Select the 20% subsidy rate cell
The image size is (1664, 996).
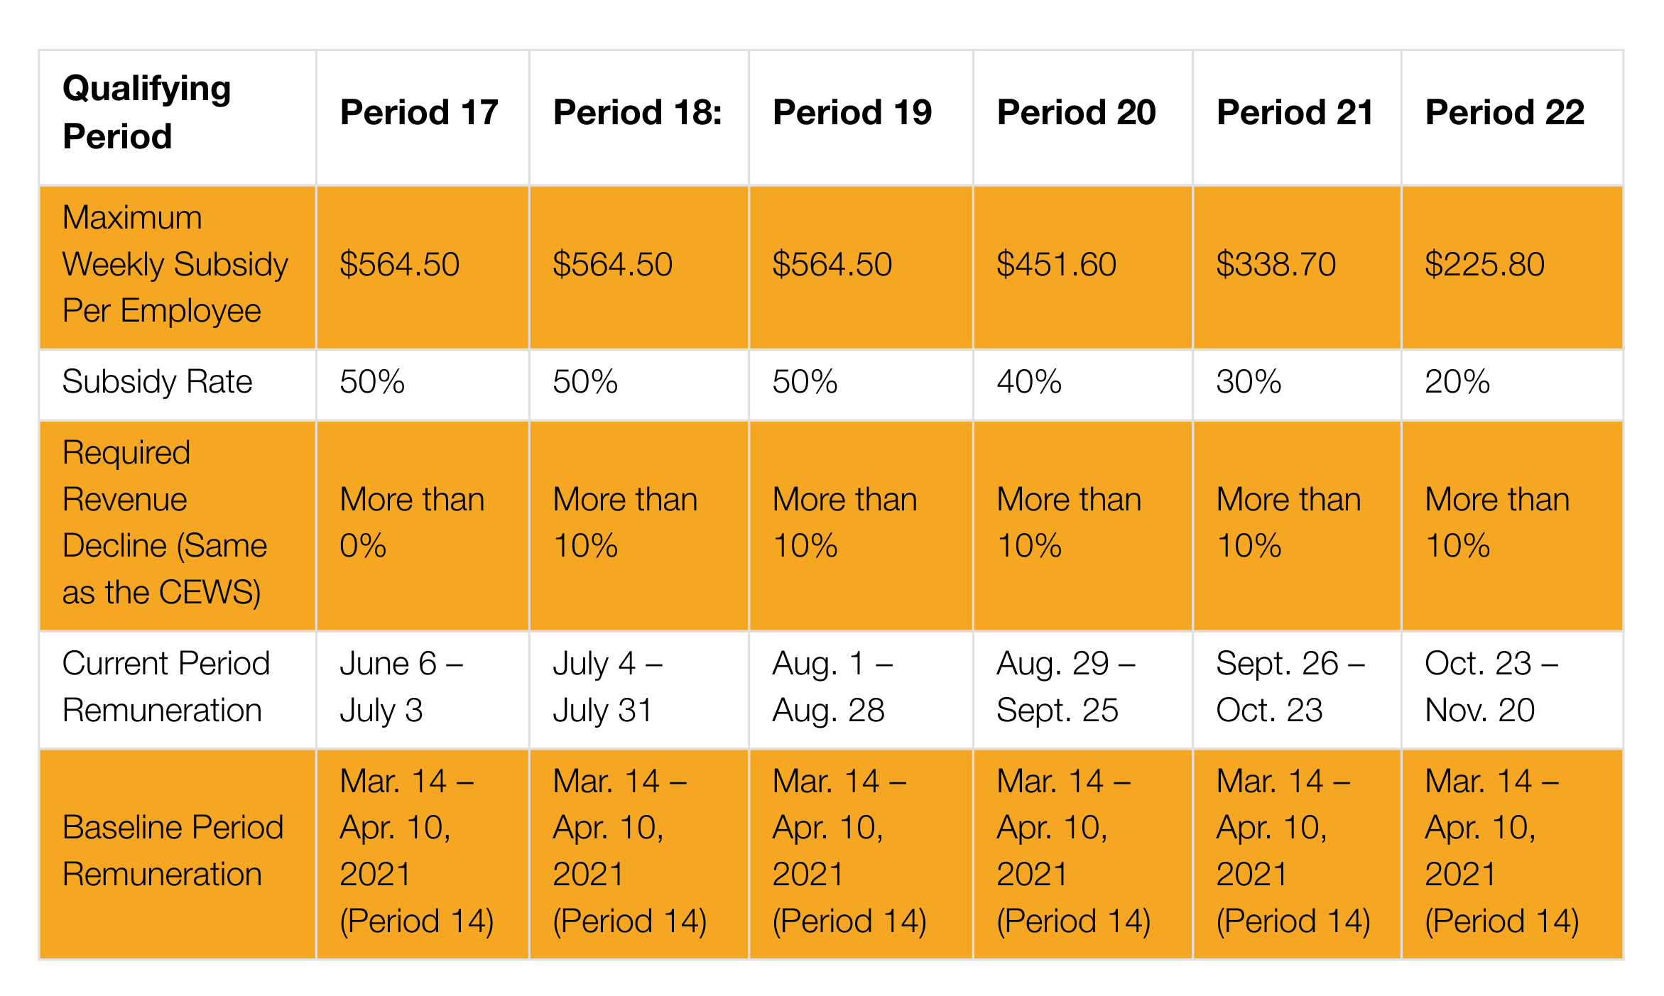coord(1457,382)
